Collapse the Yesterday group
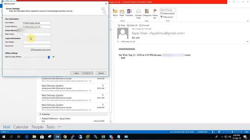The width and height of the screenshot is (250, 140). (40, 114)
